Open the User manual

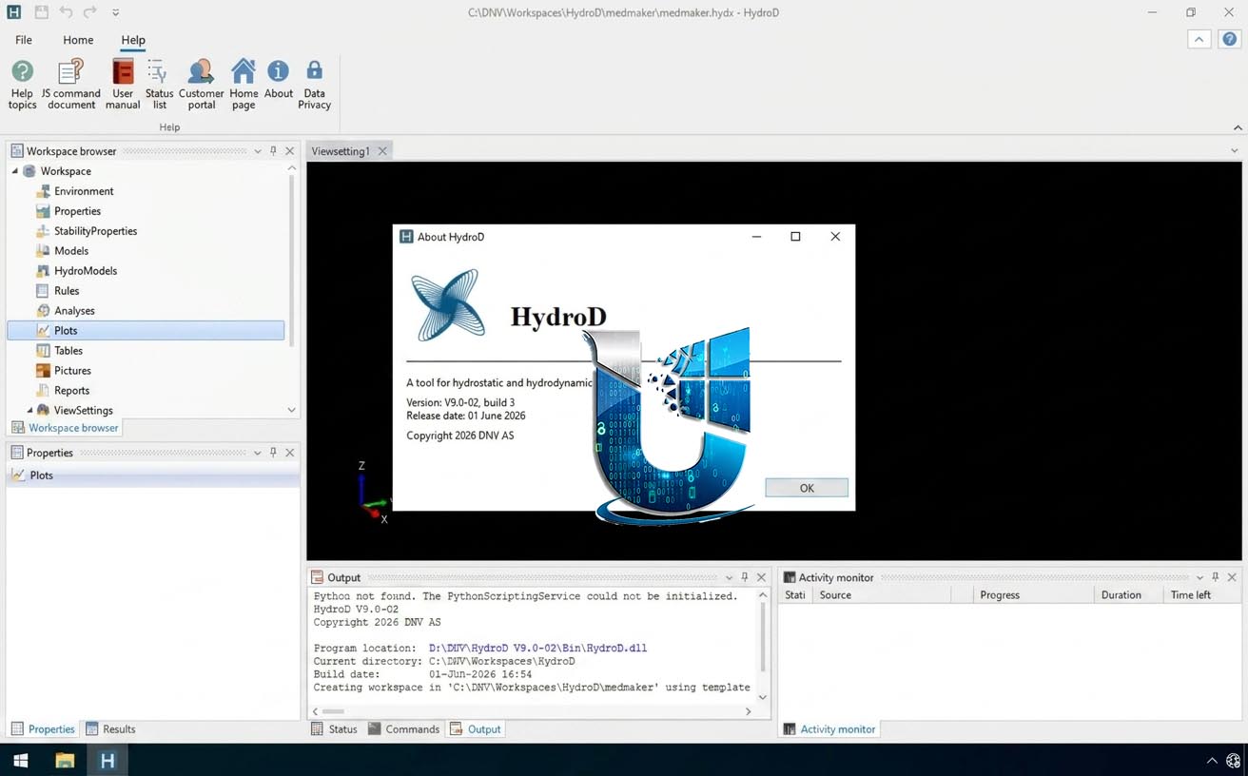[x=123, y=84]
